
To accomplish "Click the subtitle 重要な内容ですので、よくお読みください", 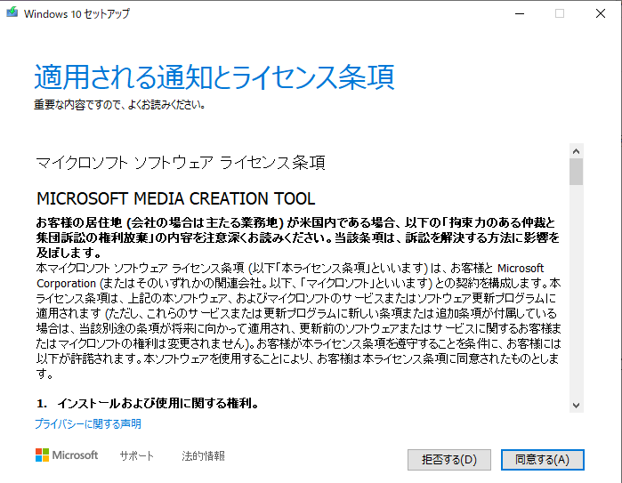I will (119, 105).
